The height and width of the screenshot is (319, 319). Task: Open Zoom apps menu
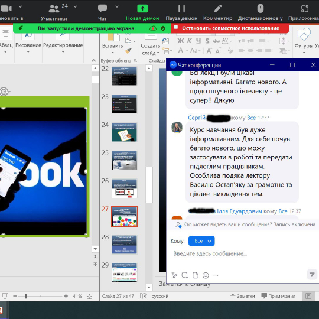304,12
